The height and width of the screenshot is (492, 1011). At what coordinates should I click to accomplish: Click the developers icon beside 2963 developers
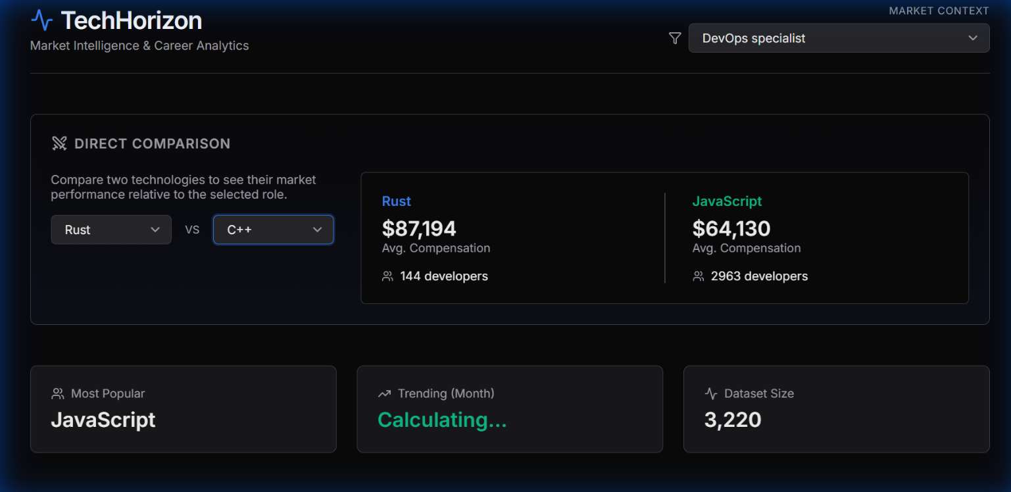[698, 276]
